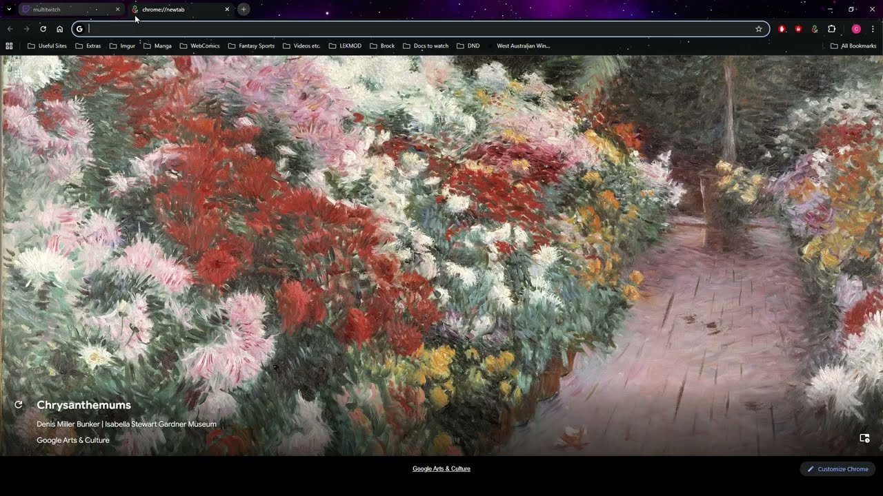Close the multitwitch tab

[x=117, y=10]
